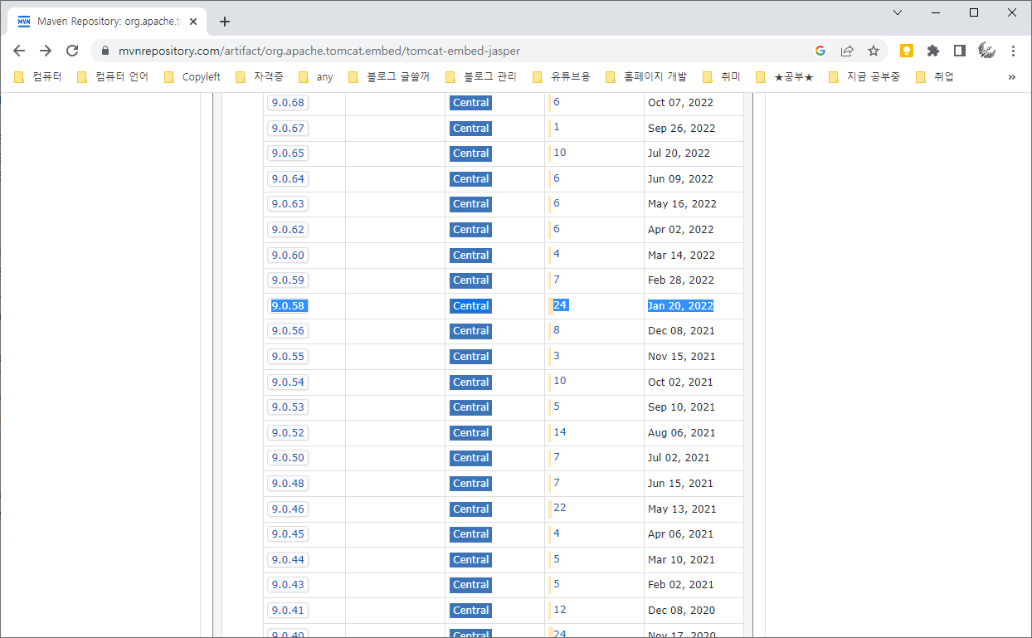Open version 9.0.50 link
The height and width of the screenshot is (638, 1032).
(x=288, y=458)
